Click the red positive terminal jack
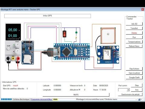The image size is (145, 109). point(18,58)
